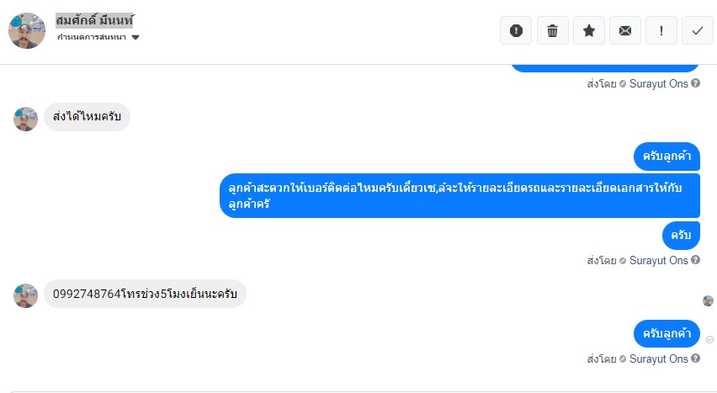
Task: Click the avatar beside the phone number message
Action: pos(25,295)
